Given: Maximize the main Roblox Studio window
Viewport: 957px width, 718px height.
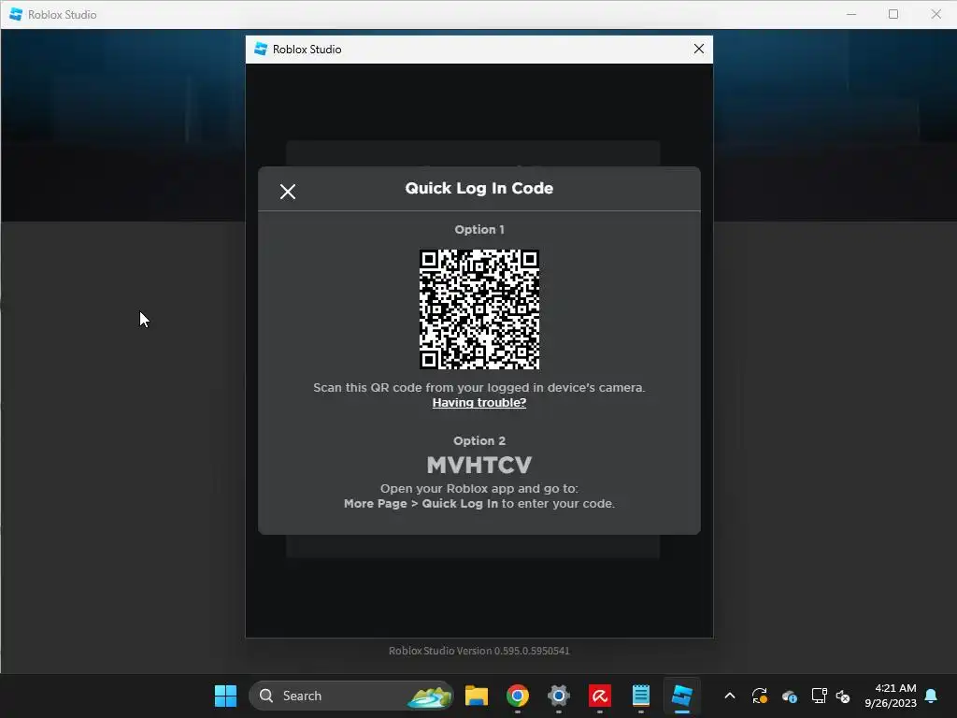Looking at the screenshot, I should click(x=893, y=14).
